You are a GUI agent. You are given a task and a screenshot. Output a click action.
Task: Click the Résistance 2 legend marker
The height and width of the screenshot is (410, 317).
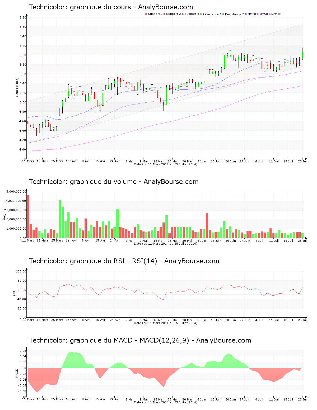pyautogui.click(x=223, y=14)
